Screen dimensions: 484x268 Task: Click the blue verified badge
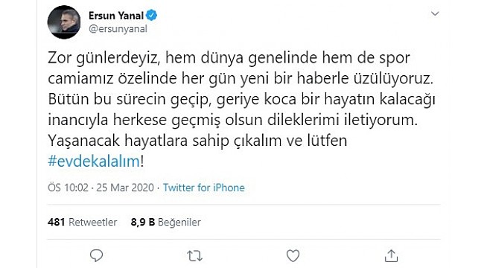(152, 15)
